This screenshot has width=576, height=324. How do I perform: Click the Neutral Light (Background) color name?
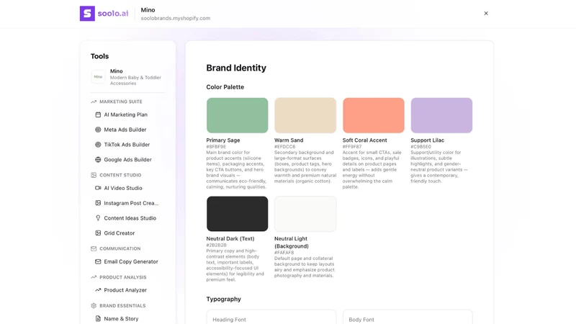[292, 243]
